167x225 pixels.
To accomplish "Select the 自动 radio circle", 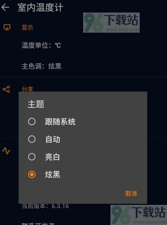I will (32, 139).
